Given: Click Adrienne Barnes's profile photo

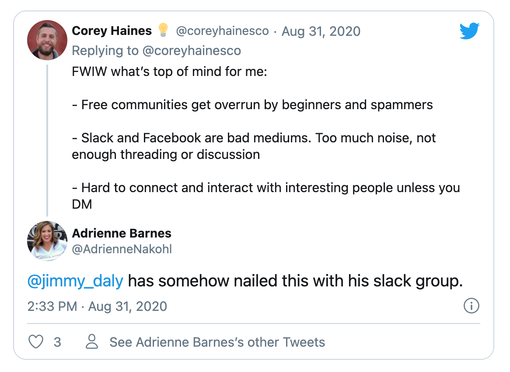Looking at the screenshot, I should tap(47, 241).
